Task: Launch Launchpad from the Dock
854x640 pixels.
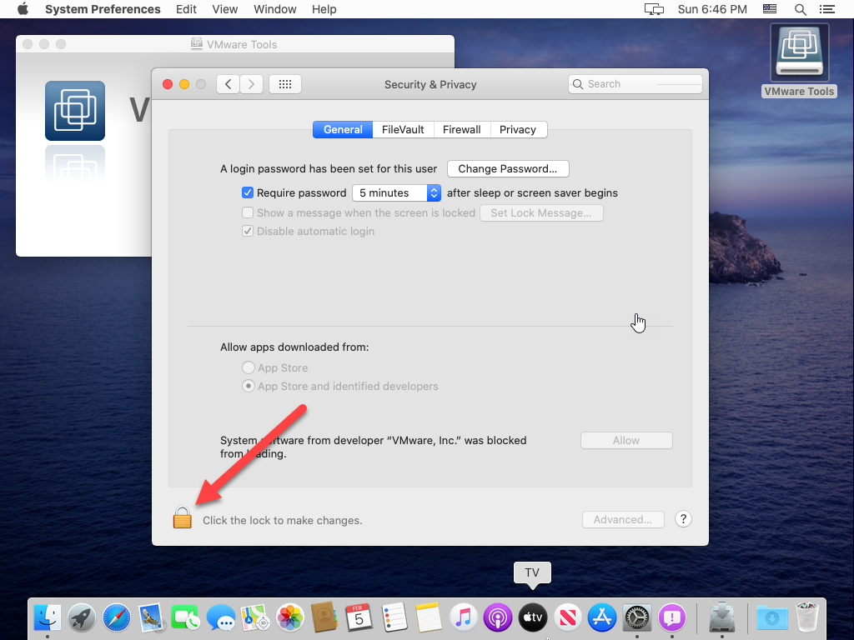Action: [82, 617]
